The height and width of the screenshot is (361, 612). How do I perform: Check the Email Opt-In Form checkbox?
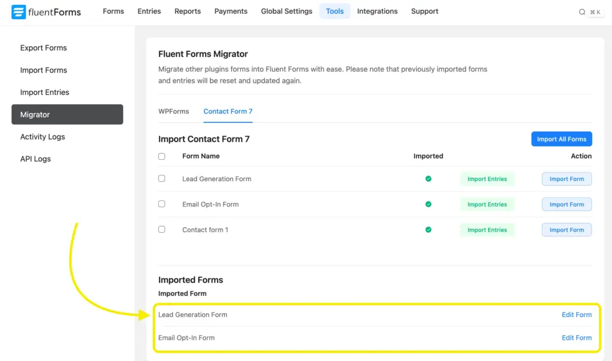click(x=161, y=204)
